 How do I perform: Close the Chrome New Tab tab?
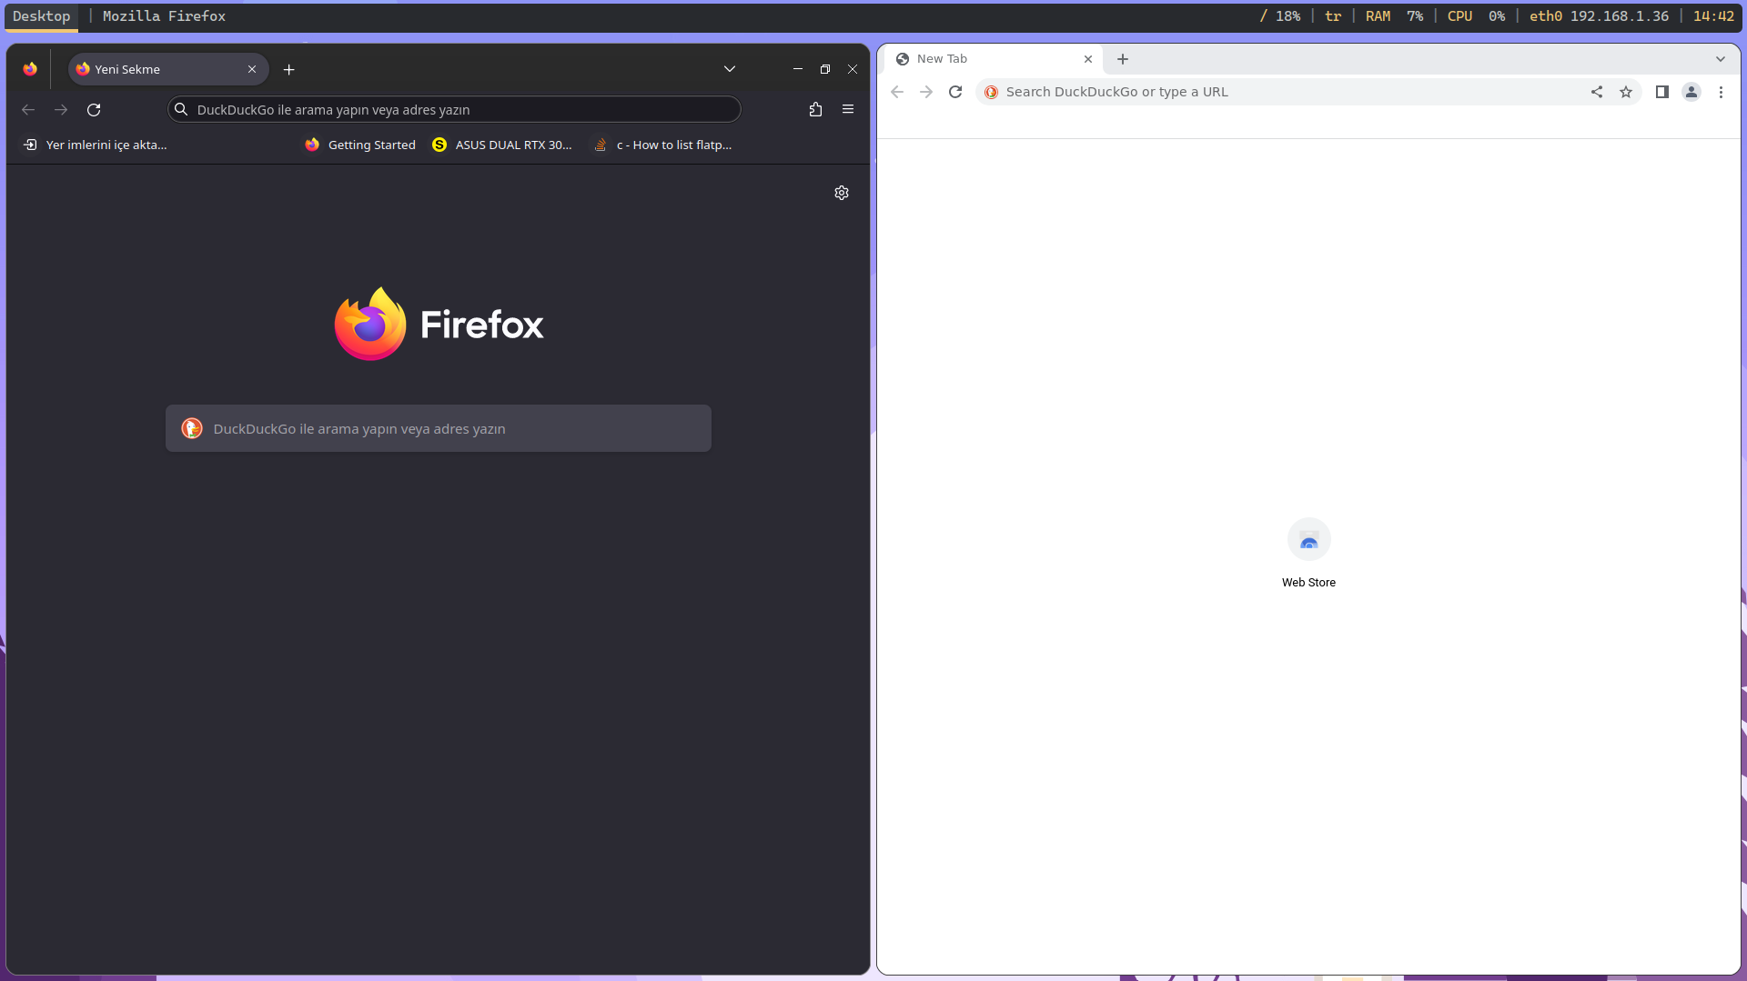pos(1088,59)
